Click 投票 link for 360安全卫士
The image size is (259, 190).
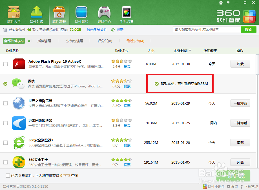coord(127,165)
